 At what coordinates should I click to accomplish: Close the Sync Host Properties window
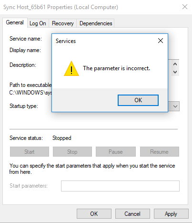[x=185, y=7]
